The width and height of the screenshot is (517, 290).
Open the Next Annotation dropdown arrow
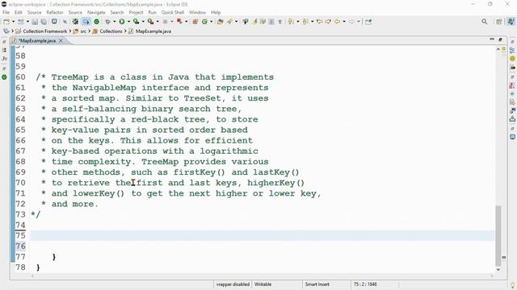(298, 22)
